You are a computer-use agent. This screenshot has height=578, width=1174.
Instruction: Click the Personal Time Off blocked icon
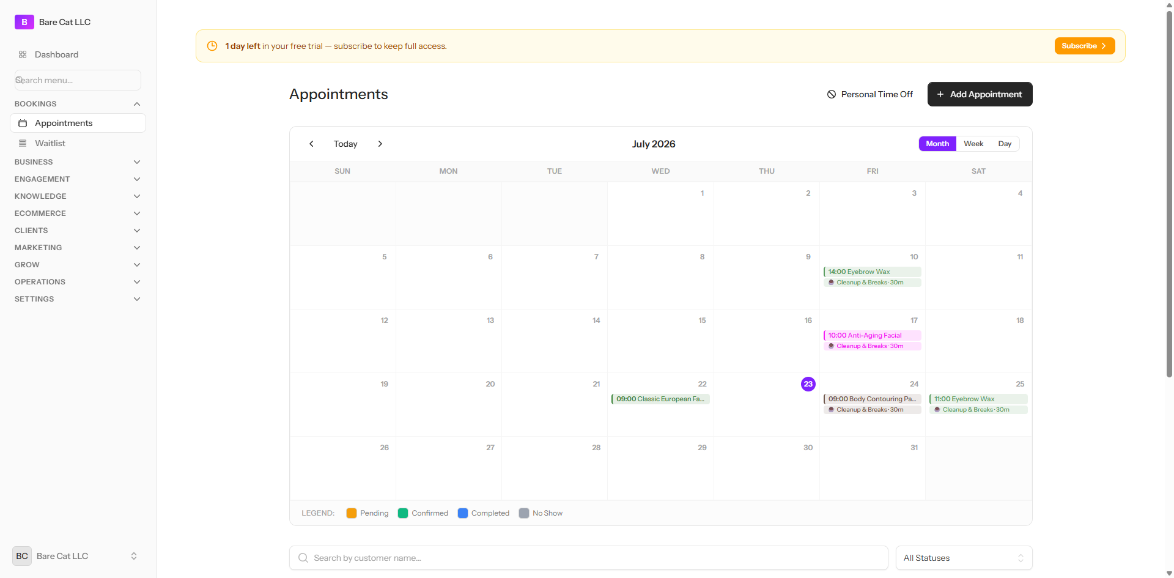coord(832,94)
